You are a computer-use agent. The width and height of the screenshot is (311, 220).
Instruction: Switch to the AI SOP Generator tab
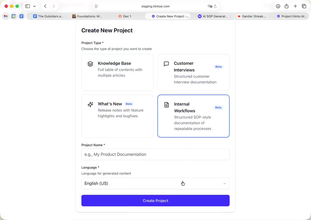click(x=213, y=16)
